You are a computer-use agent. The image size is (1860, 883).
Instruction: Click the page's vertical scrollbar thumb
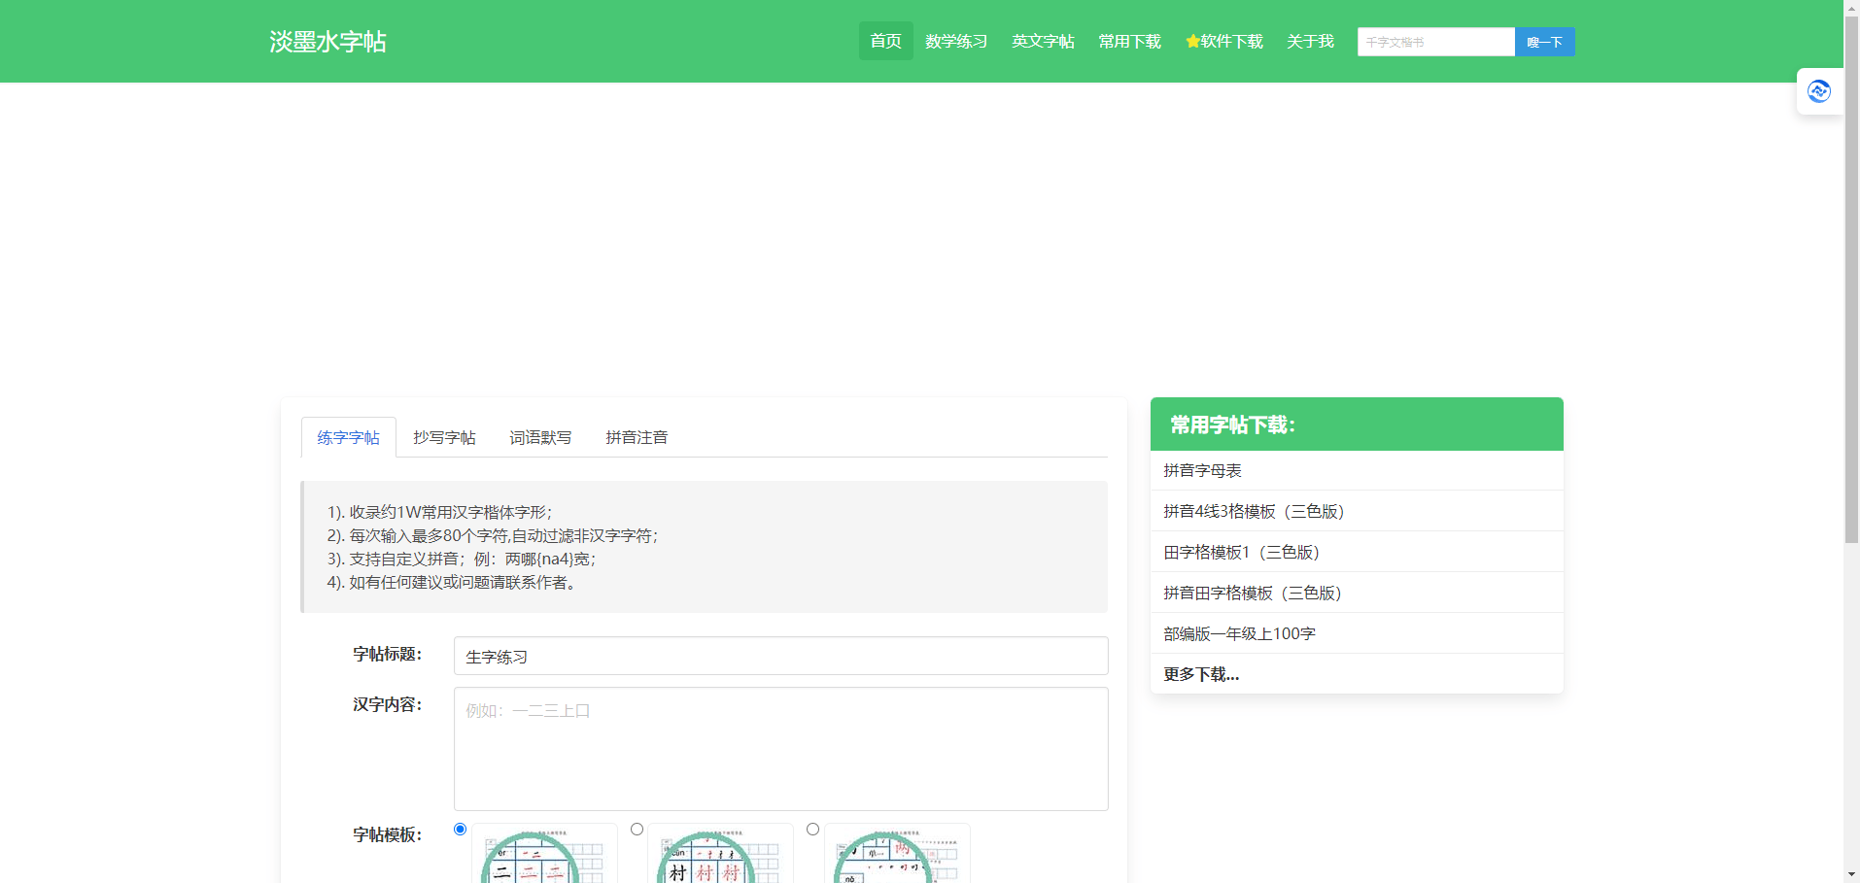click(x=1851, y=272)
